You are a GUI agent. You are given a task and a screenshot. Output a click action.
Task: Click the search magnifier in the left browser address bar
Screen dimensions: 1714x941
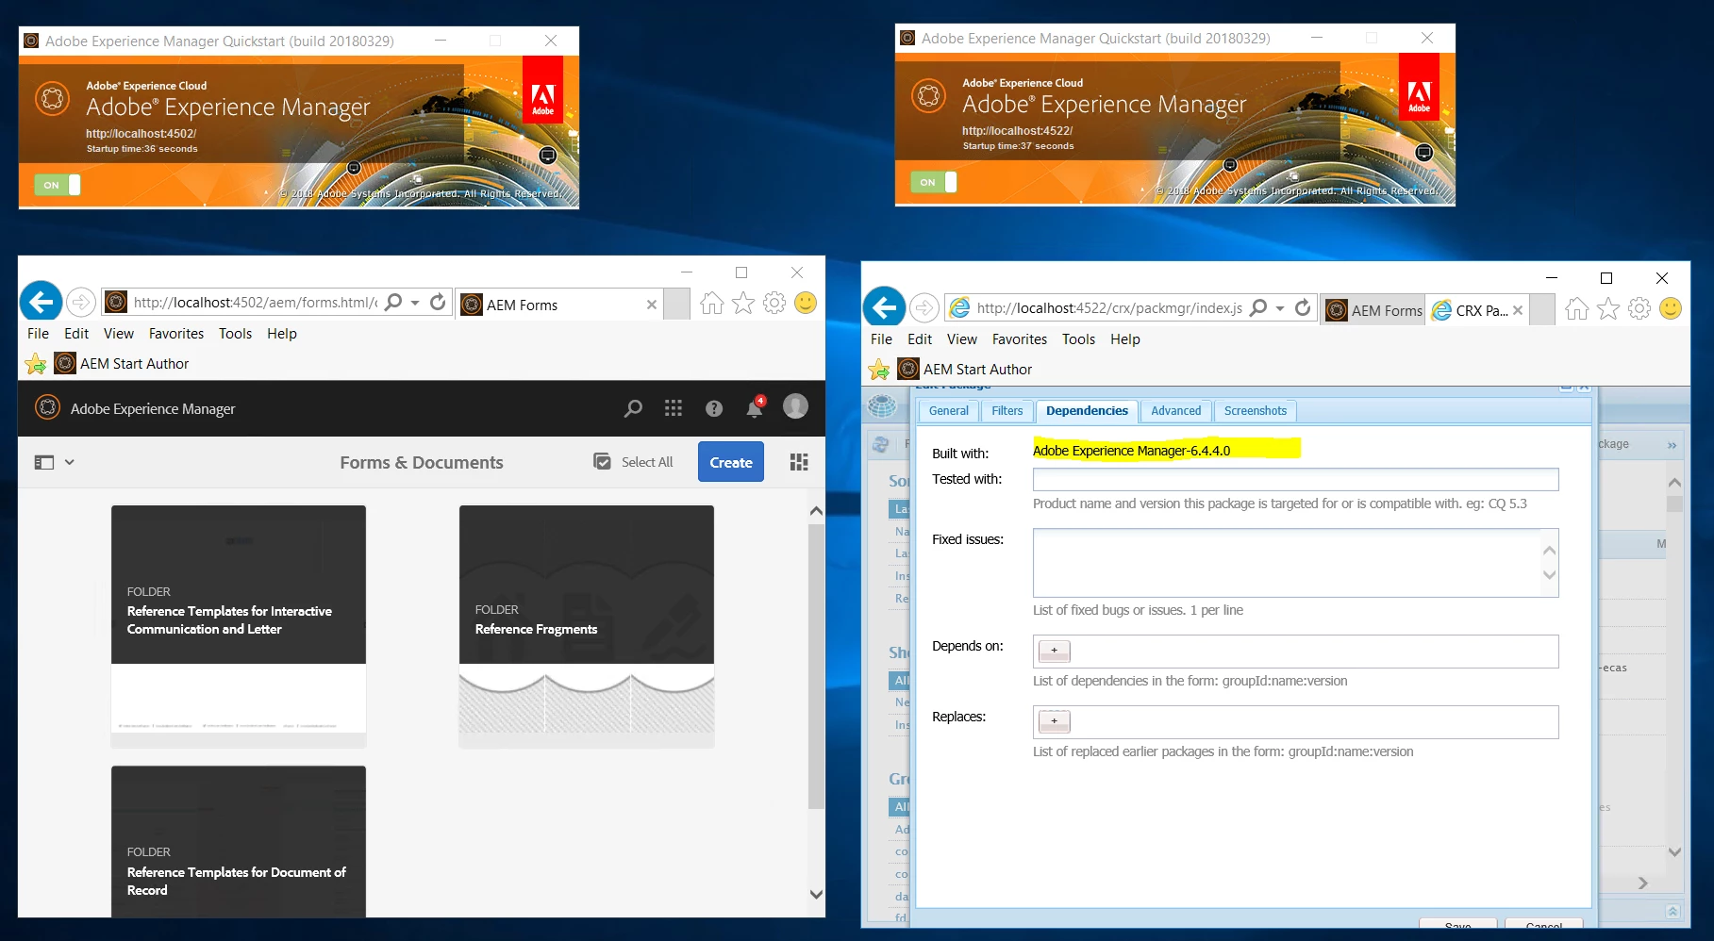[x=394, y=302]
